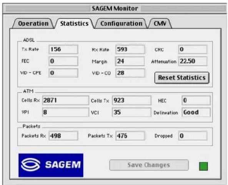Click the VCI field showing 35
The image size is (228, 185).
click(131, 112)
